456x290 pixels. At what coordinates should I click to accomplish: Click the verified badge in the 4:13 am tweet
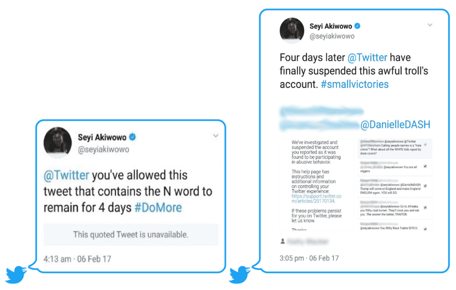click(x=132, y=137)
